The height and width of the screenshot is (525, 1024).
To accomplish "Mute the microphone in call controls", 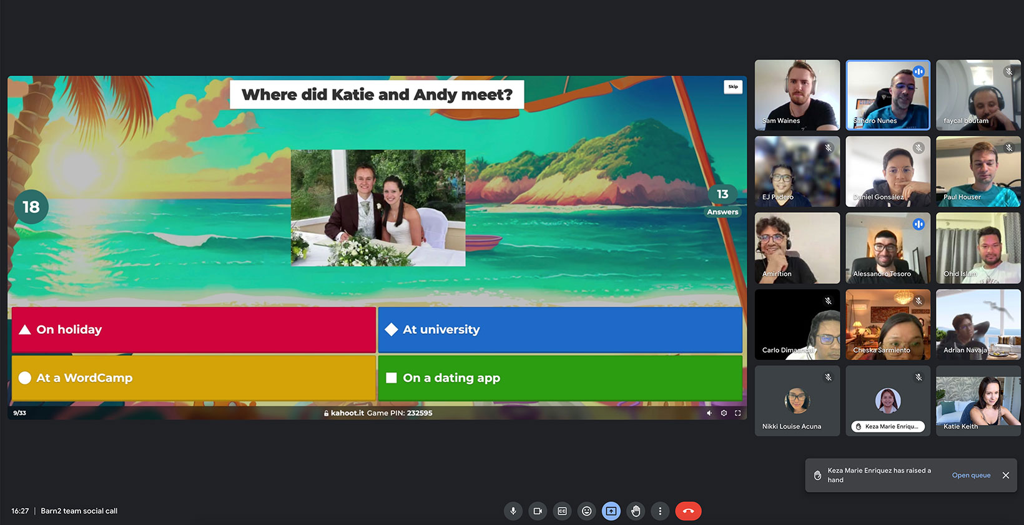I will [513, 511].
